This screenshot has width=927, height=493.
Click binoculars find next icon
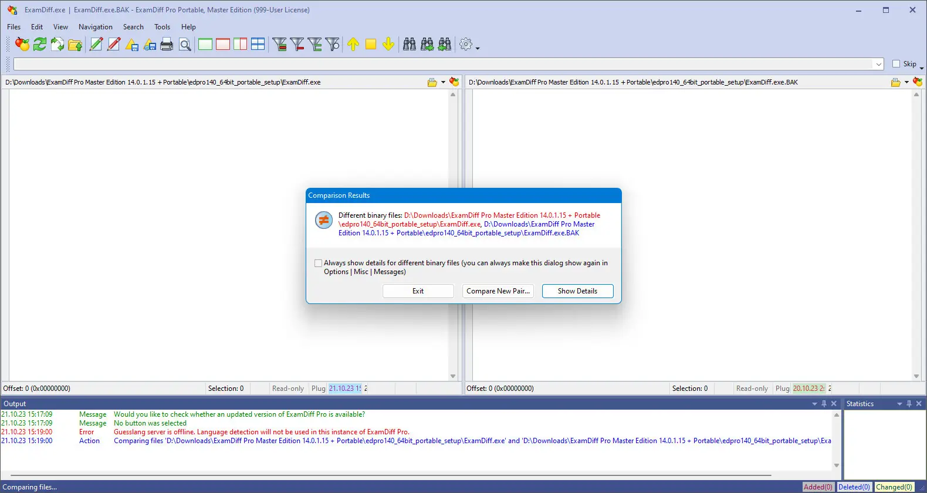(x=427, y=44)
